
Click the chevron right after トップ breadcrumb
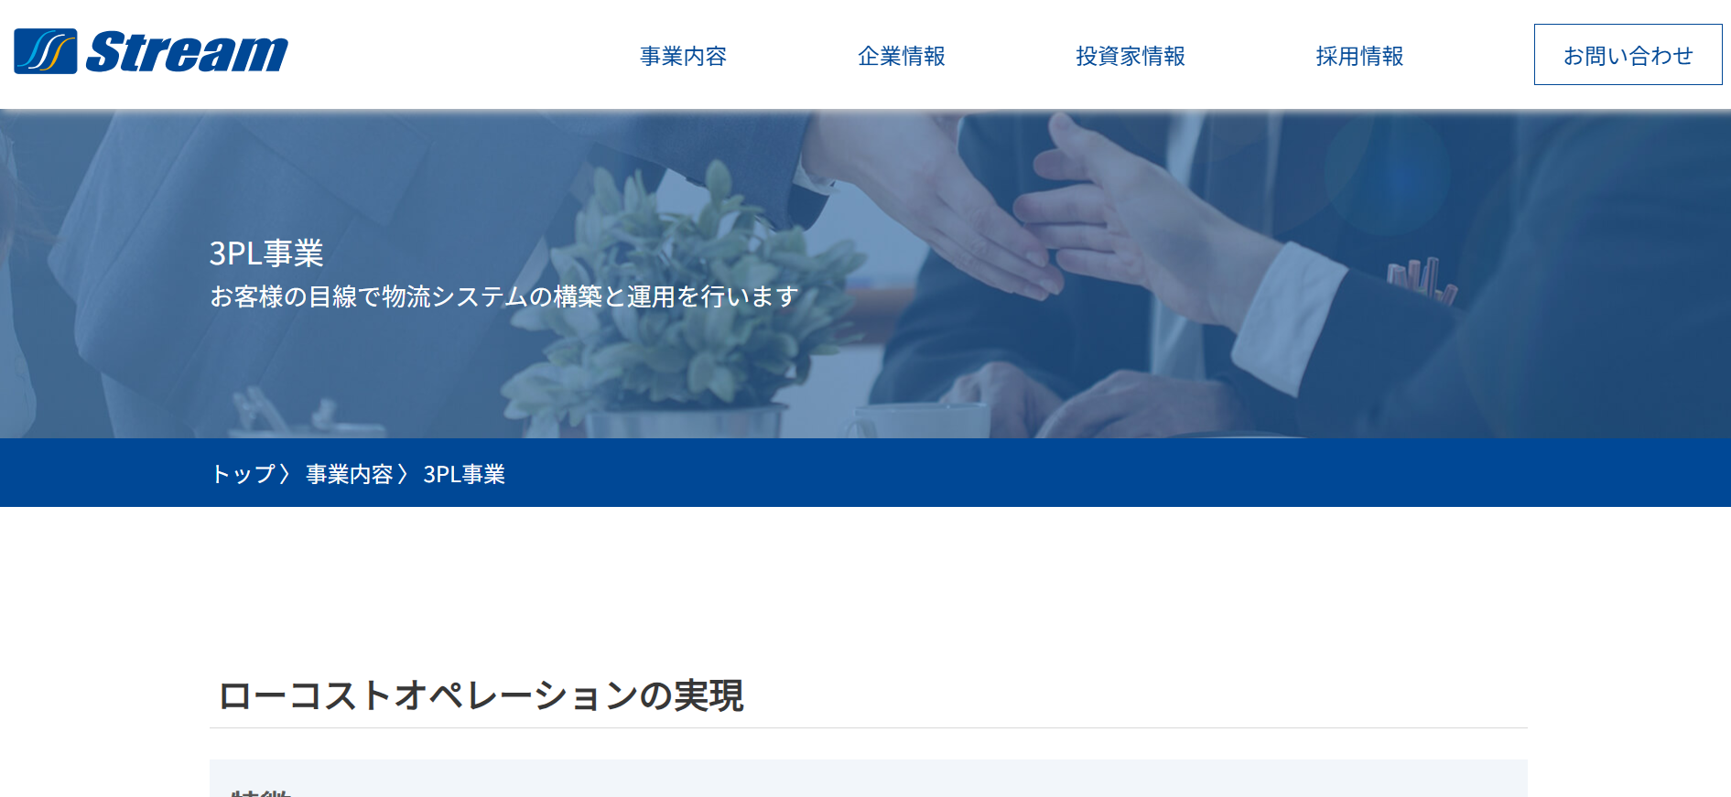286,474
